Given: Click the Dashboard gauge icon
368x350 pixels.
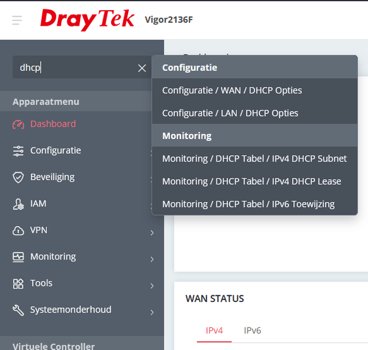Looking at the screenshot, I should tap(18, 124).
